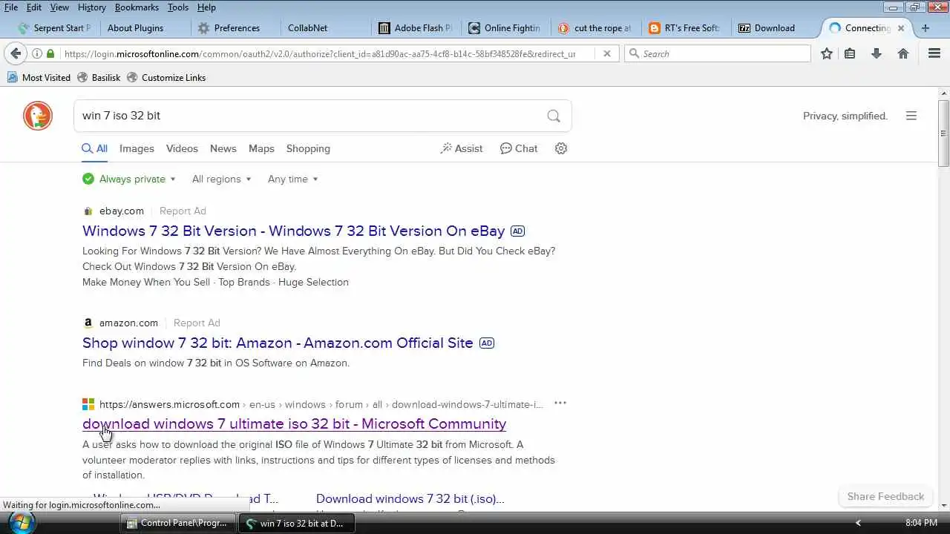The height and width of the screenshot is (534, 950).
Task: Show hidden tray icons arrow
Action: pos(858,523)
